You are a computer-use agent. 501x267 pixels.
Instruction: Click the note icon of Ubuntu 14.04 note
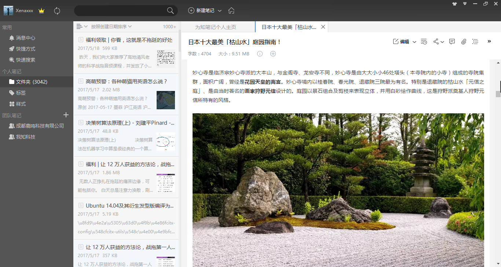[80, 205]
